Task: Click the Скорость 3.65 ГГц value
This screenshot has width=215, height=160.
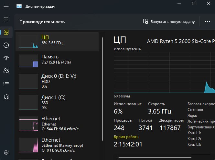Action: 160,111
